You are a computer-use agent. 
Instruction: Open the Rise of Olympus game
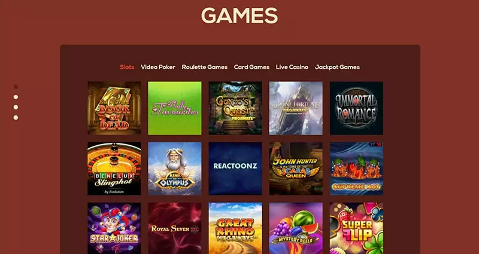pos(175,169)
